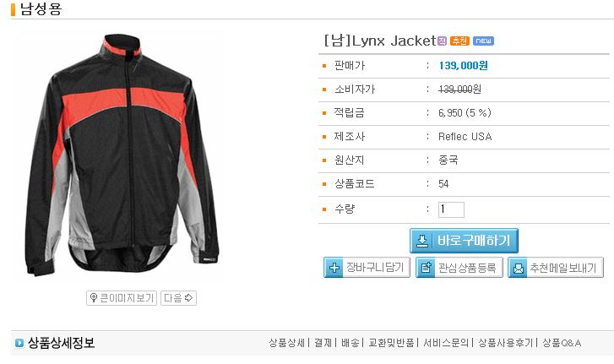Viewport: 614px width, 364px height.
Task: View 상품사용후기 reviews
Action: pos(506,343)
